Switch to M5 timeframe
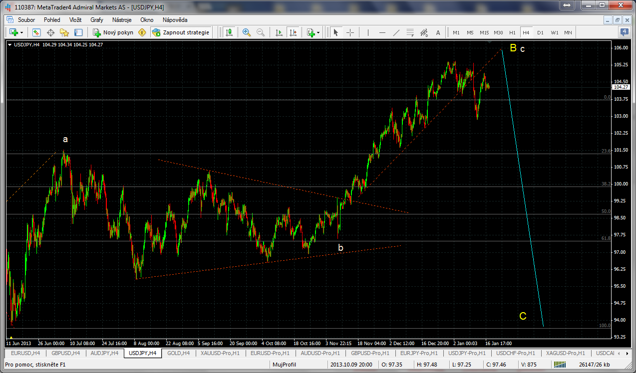Screen dimensions: 636x373 click(470, 32)
